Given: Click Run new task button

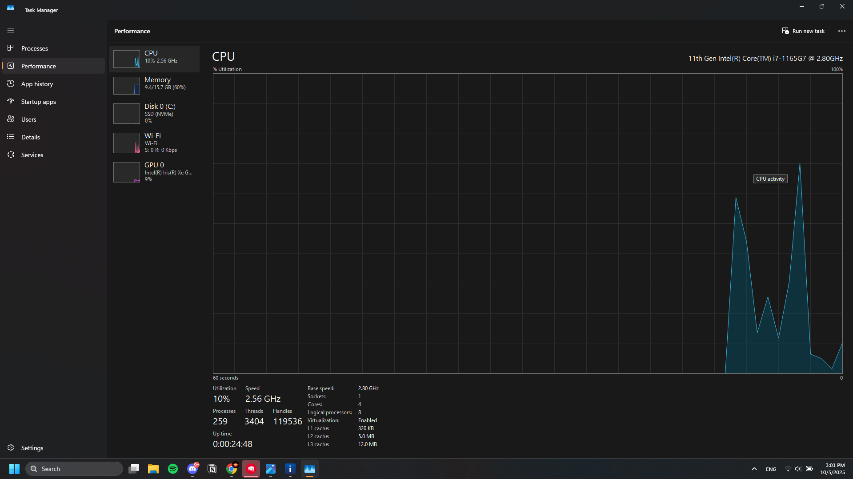Looking at the screenshot, I should tap(803, 31).
